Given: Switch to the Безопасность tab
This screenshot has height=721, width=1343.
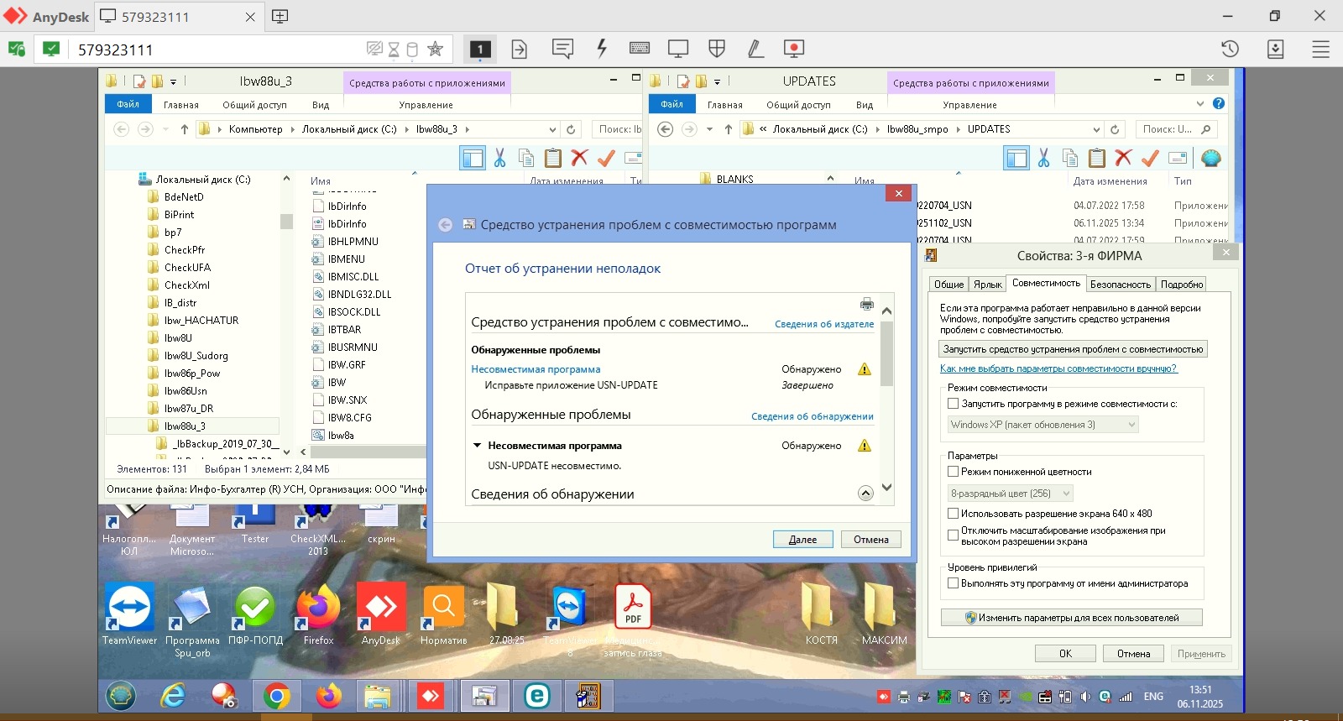Looking at the screenshot, I should tap(1120, 285).
